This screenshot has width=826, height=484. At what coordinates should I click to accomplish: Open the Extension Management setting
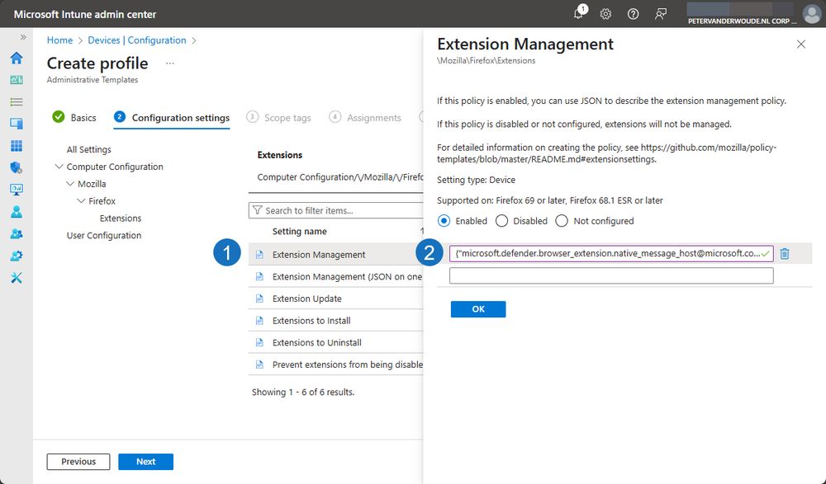tap(319, 255)
